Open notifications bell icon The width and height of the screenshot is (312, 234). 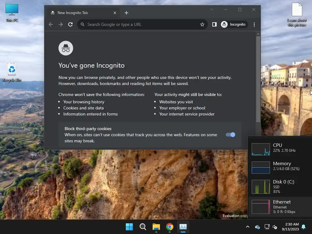304,227
